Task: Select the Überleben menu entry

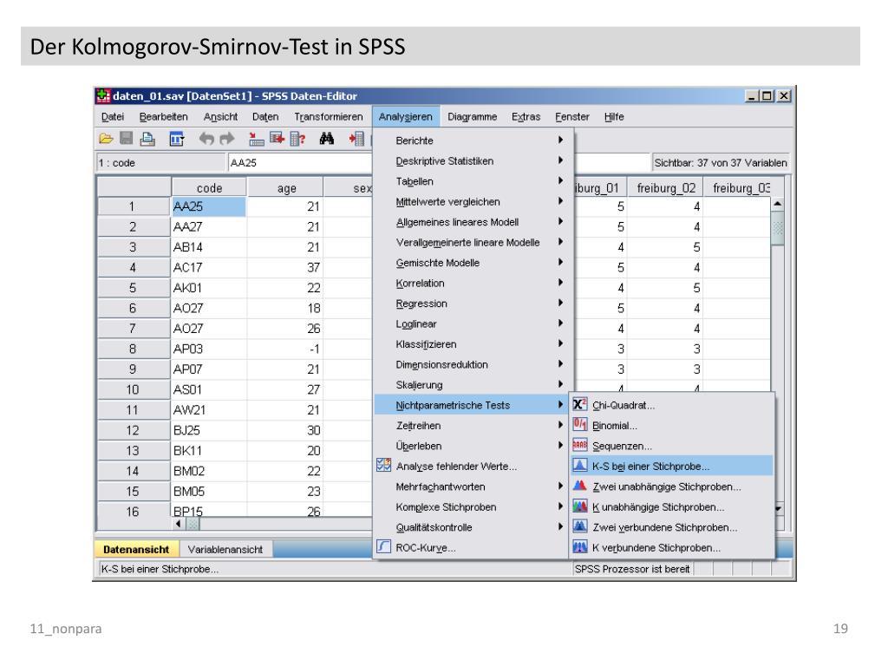Action: click(473, 446)
